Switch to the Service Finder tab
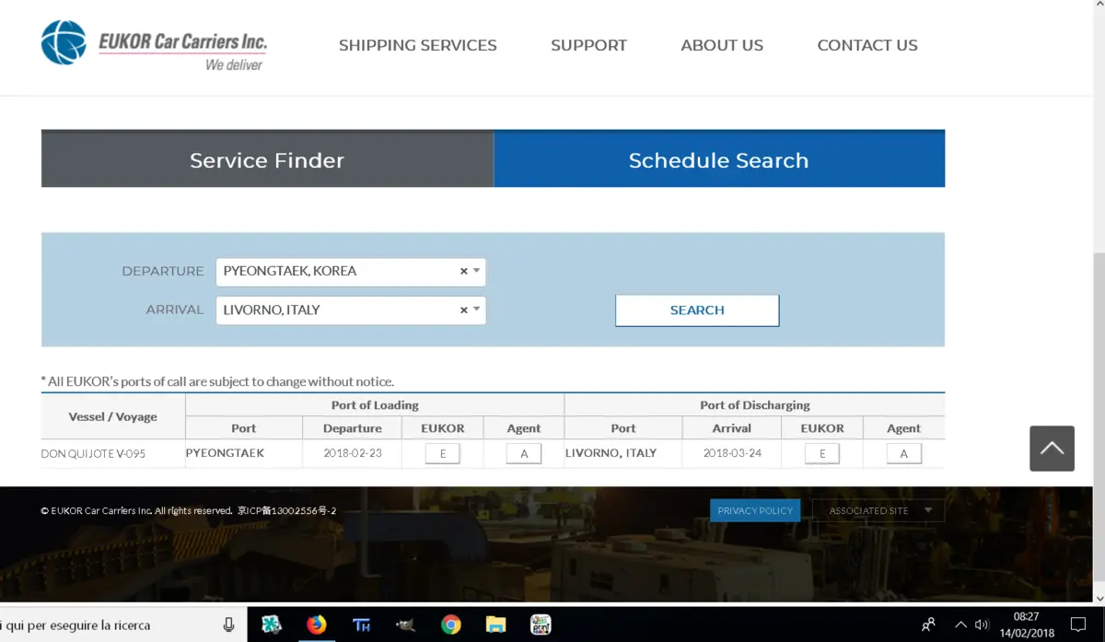 (x=267, y=159)
